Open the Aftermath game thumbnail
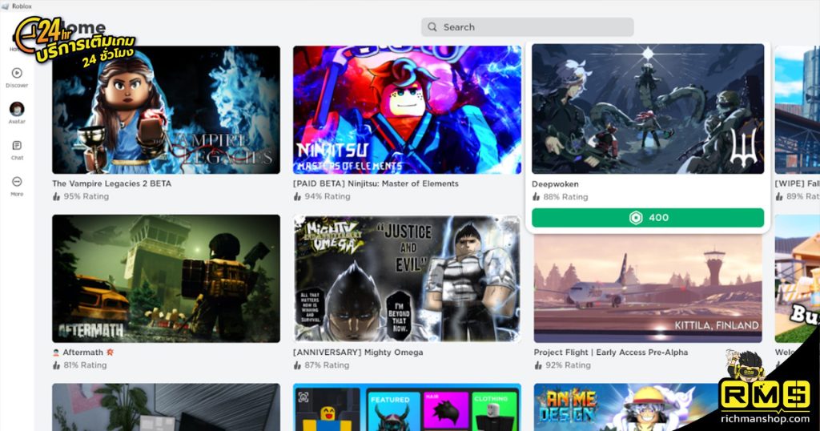820x431 pixels. pyautogui.click(x=166, y=278)
